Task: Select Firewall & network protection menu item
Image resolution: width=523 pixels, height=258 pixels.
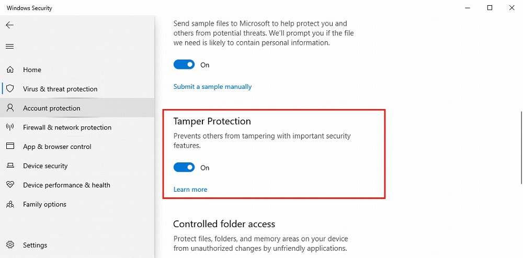Action: (67, 127)
